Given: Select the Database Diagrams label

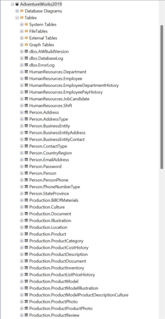Looking at the screenshot, I should tap(43, 11).
